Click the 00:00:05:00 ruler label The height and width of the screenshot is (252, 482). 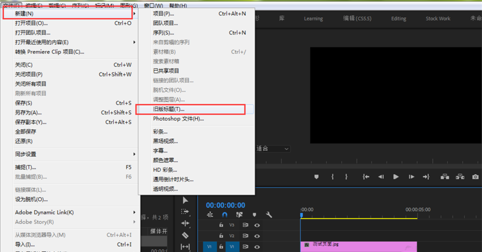[418, 210]
